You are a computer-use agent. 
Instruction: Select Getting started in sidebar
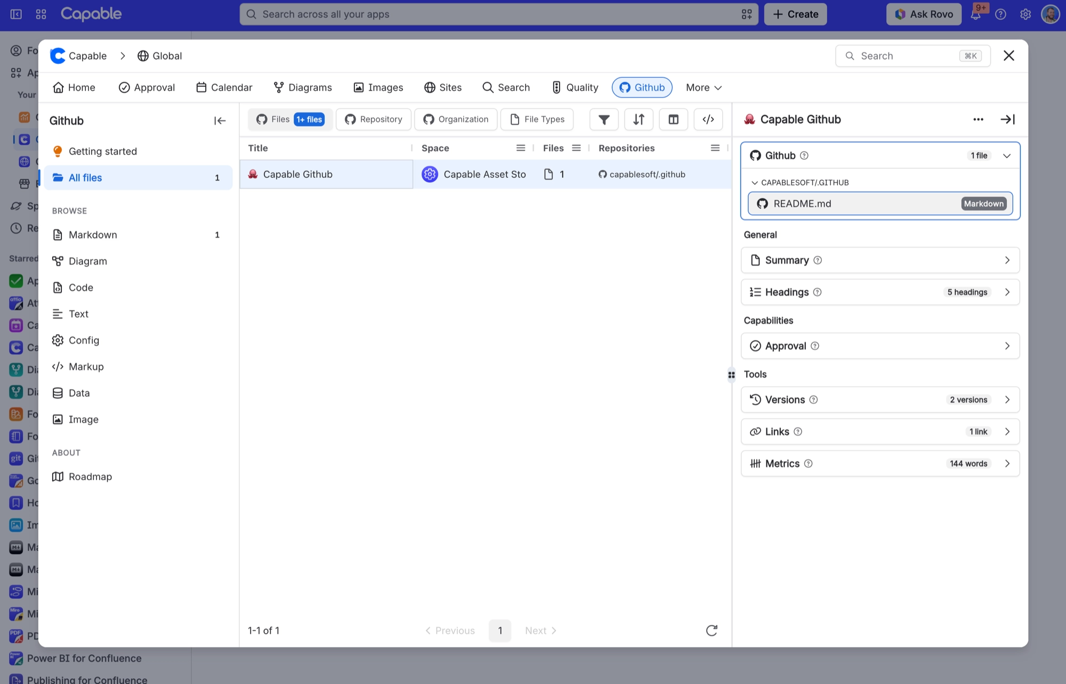coord(139,151)
